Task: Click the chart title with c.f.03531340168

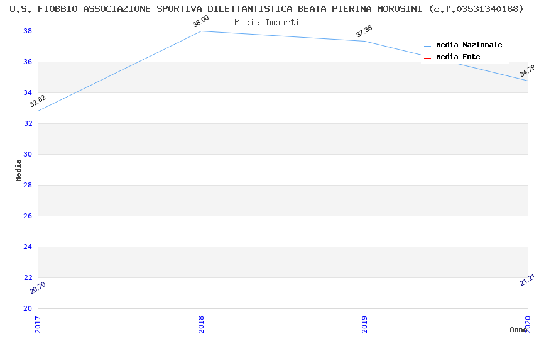Action: tap(267, 9)
